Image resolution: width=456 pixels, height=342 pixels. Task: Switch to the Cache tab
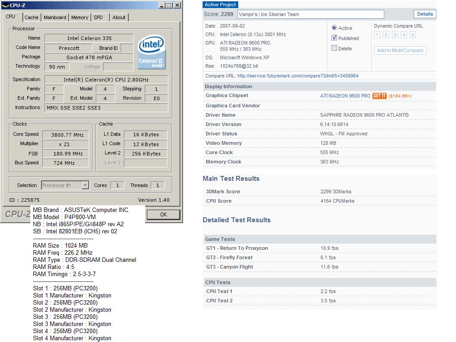click(x=32, y=17)
